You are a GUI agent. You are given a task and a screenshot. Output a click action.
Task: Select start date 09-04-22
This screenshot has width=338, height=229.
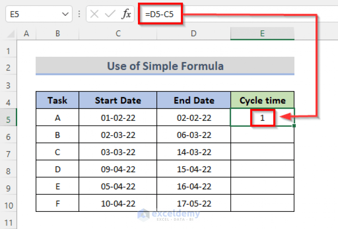[118, 169]
